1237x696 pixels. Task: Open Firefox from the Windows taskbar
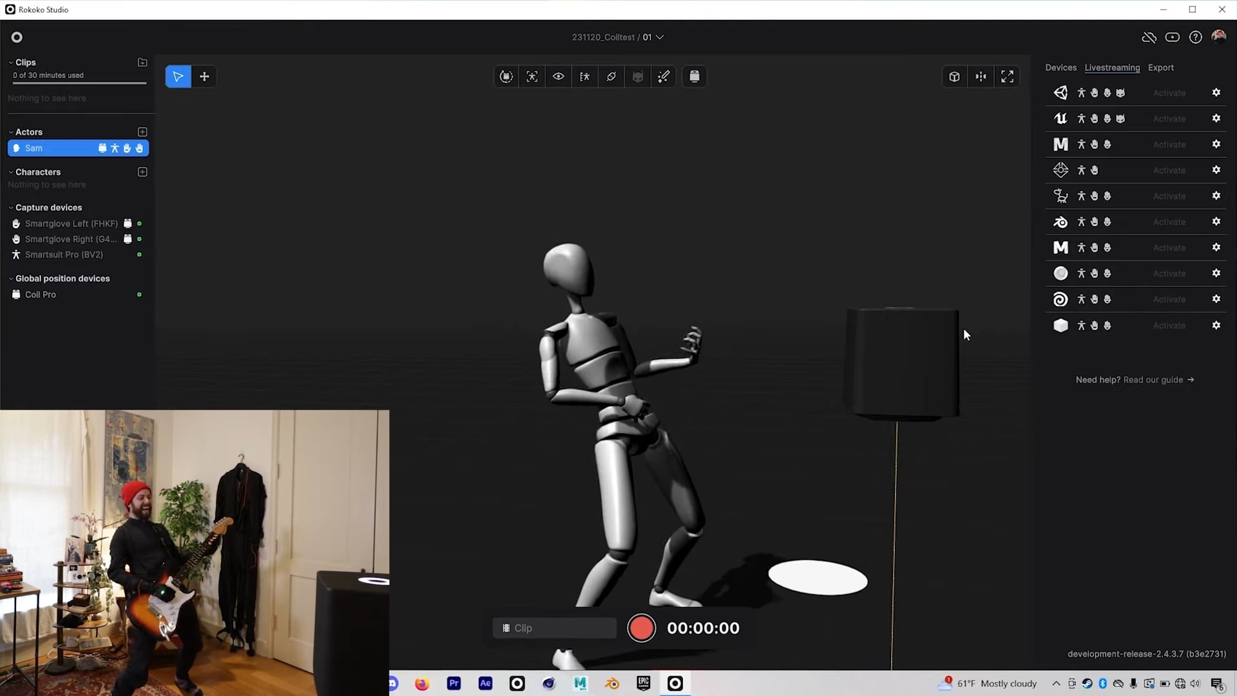point(422,683)
